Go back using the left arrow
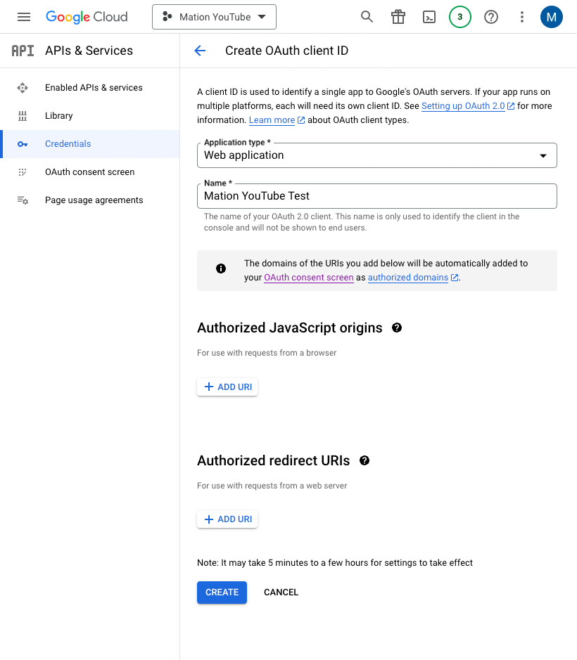 point(200,51)
